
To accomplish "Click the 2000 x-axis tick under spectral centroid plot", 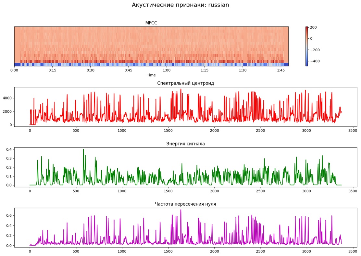I will (x=214, y=130).
